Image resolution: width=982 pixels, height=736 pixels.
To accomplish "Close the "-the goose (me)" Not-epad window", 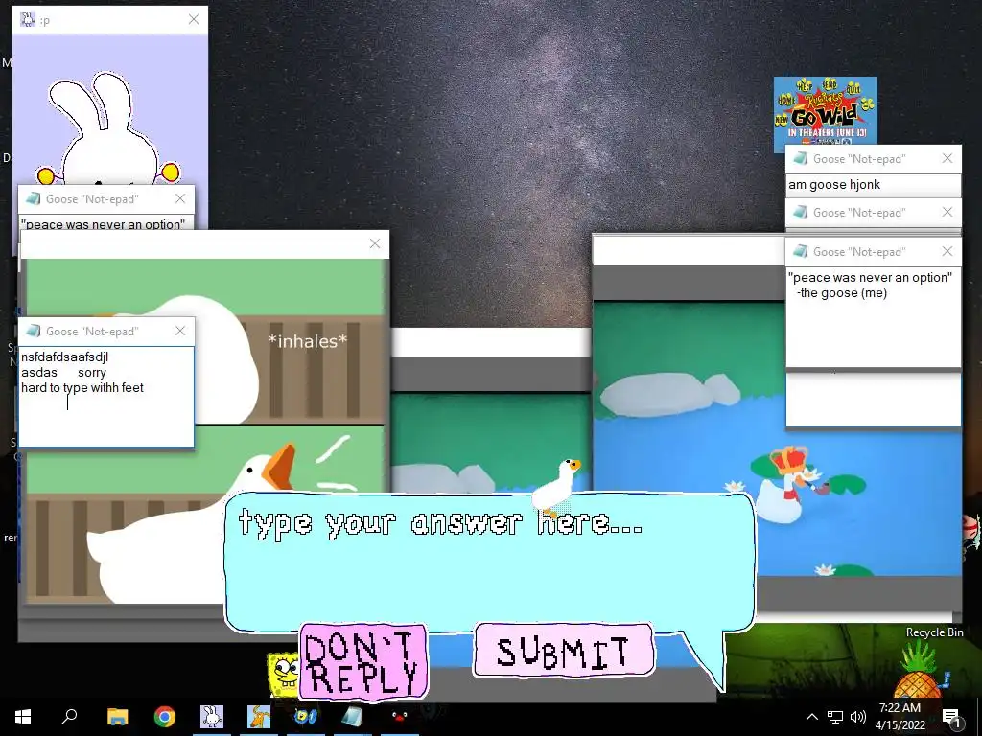I will 947,251.
